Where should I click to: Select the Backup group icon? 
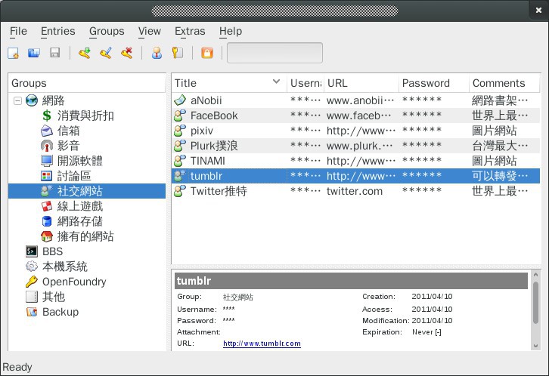[x=32, y=312]
